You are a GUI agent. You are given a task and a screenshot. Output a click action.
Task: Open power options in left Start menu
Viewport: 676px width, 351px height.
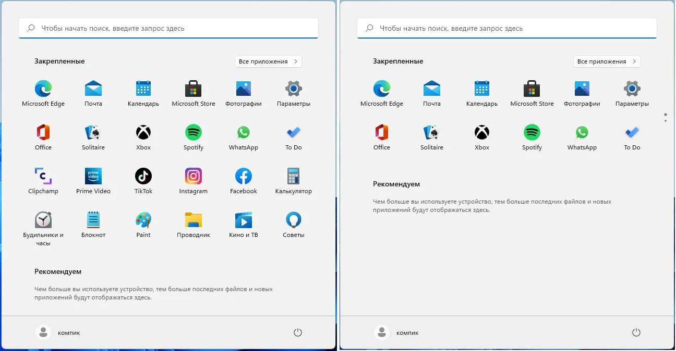[x=298, y=332]
